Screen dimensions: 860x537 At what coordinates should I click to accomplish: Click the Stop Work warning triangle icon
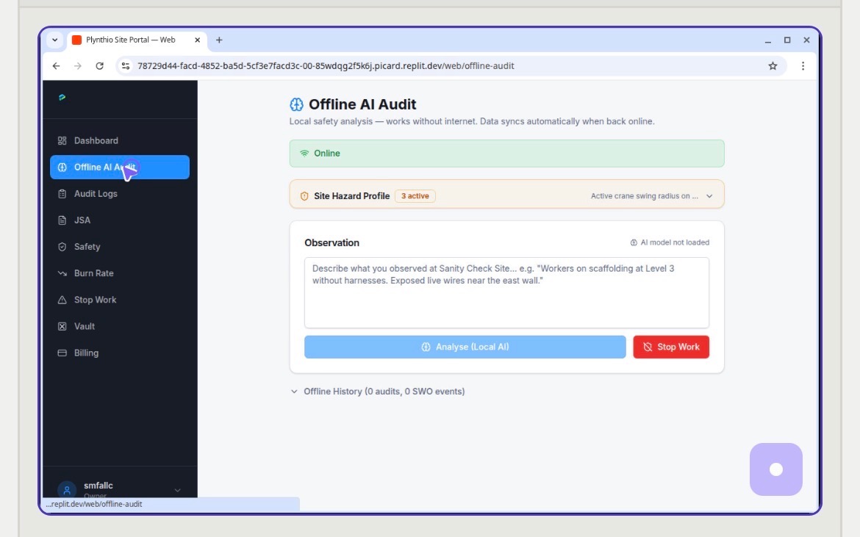pos(62,300)
